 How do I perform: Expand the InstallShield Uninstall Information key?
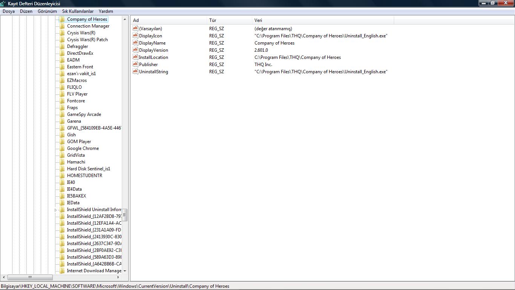pos(56,210)
